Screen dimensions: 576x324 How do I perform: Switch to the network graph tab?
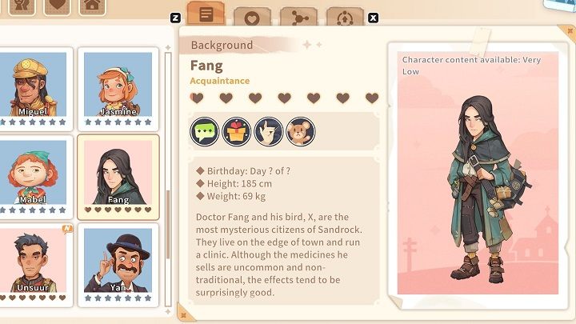pos(298,17)
